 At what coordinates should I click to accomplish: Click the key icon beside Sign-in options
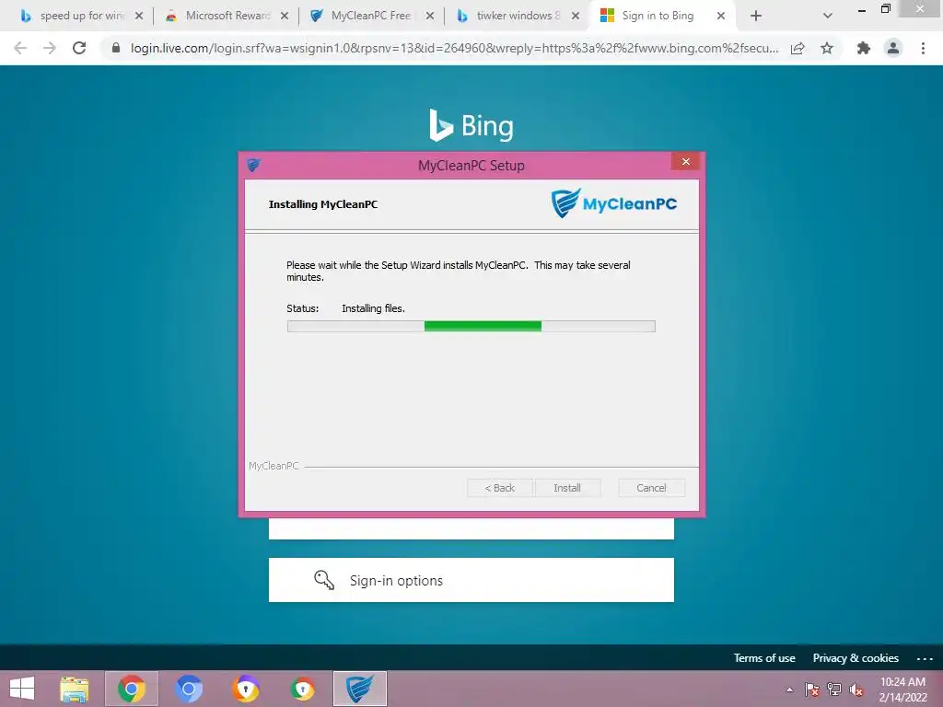324,580
